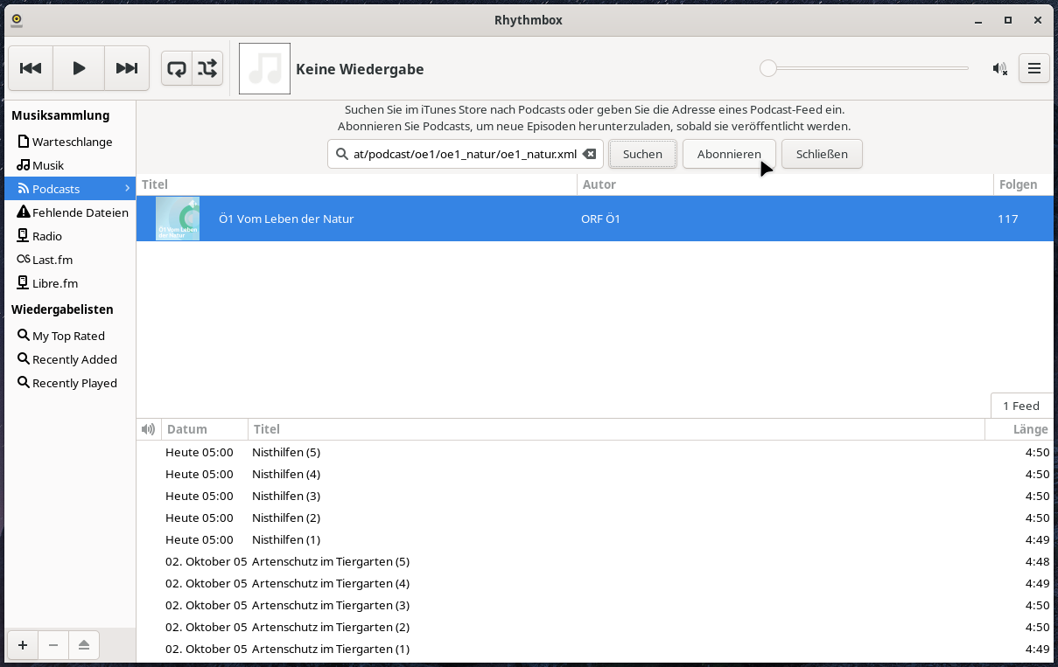
Task: Mute the volume speaker icon
Action: [999, 69]
